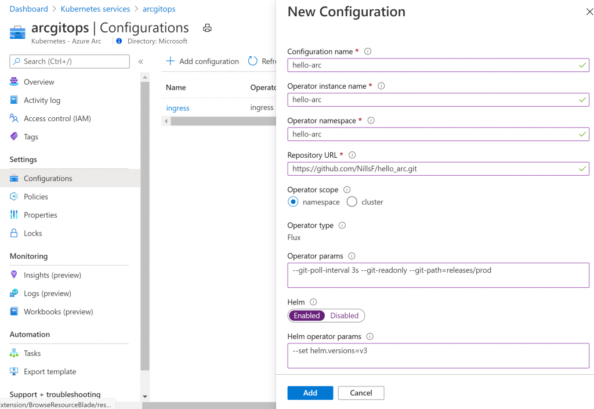This screenshot has width=594, height=409.
Task: Click the Access control (IAM) people icon
Action: [14, 118]
